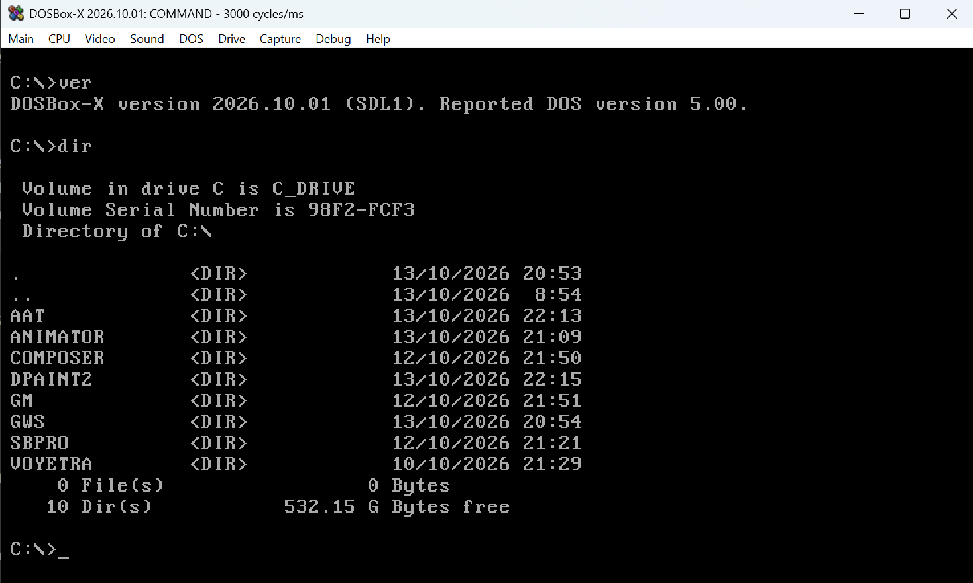Click the typed 'dir' command text
The image size is (973, 583).
click(75, 146)
